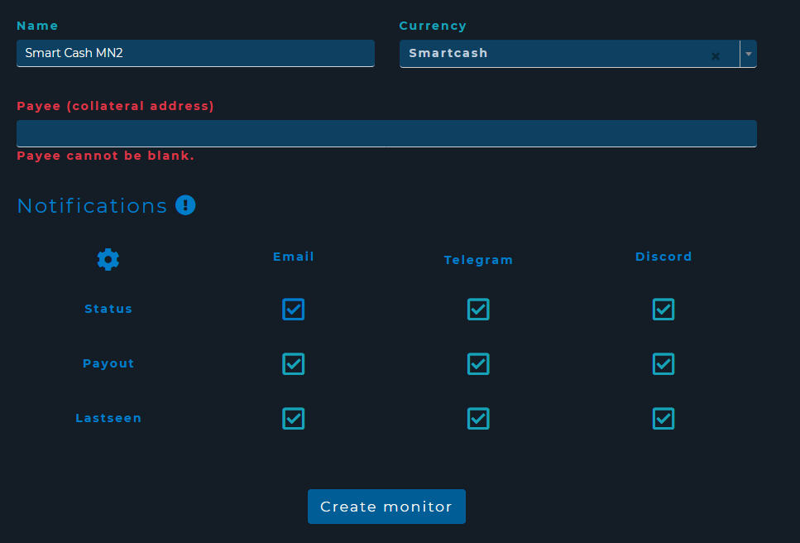Select the Email column header
The width and height of the screenshot is (800, 543).
[294, 257]
